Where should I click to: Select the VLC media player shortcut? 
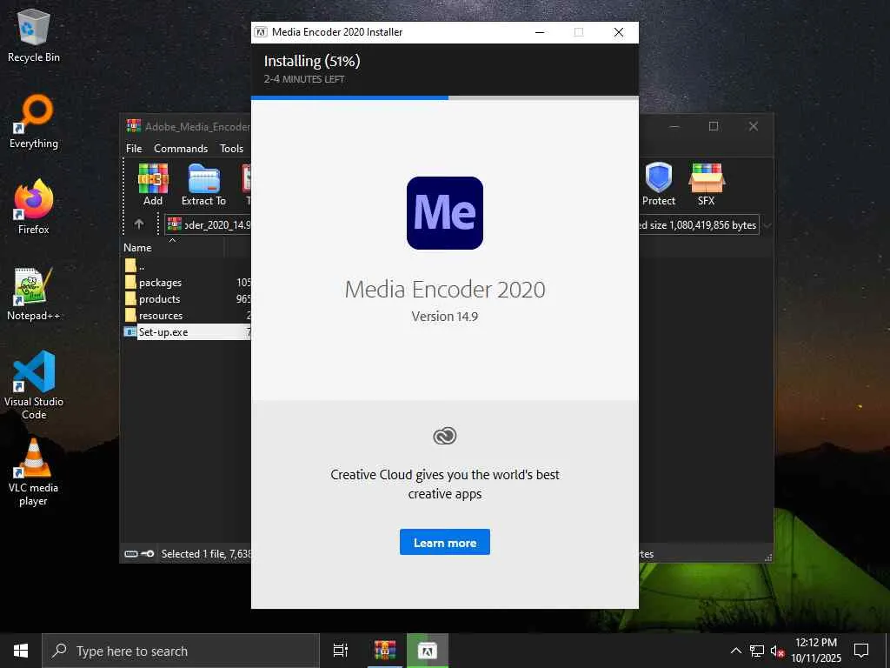(34, 471)
